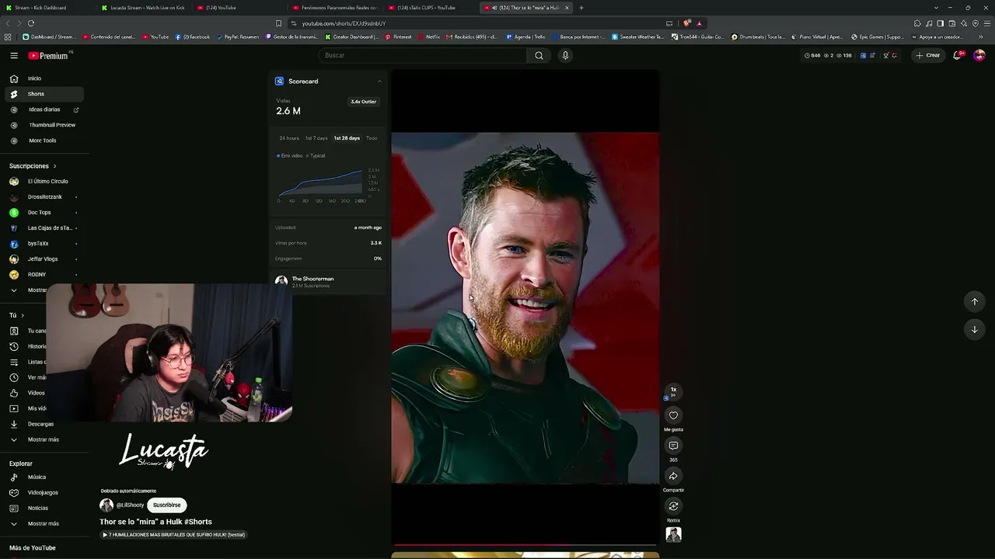Open Thumbnail Preview sidebar entry

pyautogui.click(x=44, y=125)
